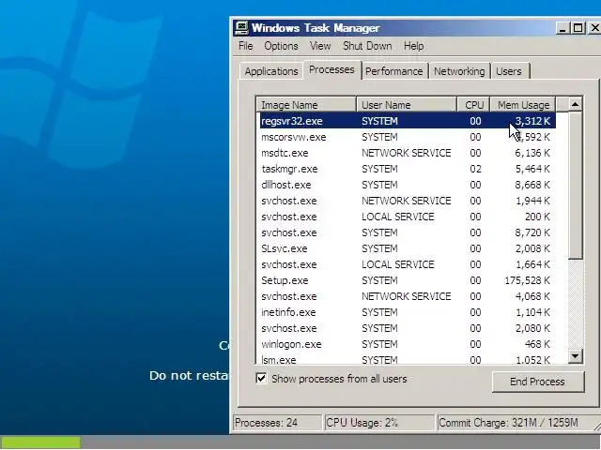Open the Options menu

click(x=281, y=46)
